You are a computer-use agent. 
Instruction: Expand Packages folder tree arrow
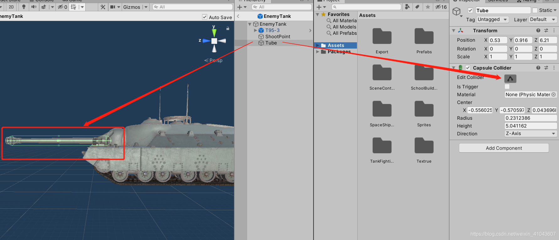pyautogui.click(x=318, y=52)
